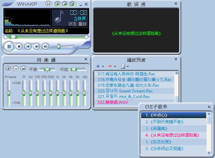Click CUE list scrollbar up arrow
The height and width of the screenshot is (158, 215).
(209, 114)
